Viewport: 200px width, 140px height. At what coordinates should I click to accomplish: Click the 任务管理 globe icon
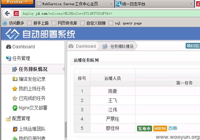point(9,58)
